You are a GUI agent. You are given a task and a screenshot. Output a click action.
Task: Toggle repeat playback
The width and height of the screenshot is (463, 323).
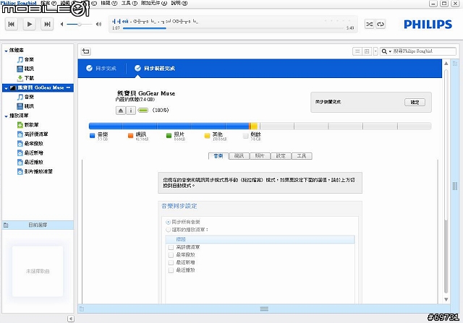381,24
